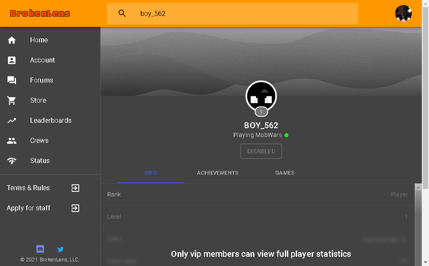The image size is (429, 266).
Task: Click the green online status dot
Action: (x=286, y=135)
